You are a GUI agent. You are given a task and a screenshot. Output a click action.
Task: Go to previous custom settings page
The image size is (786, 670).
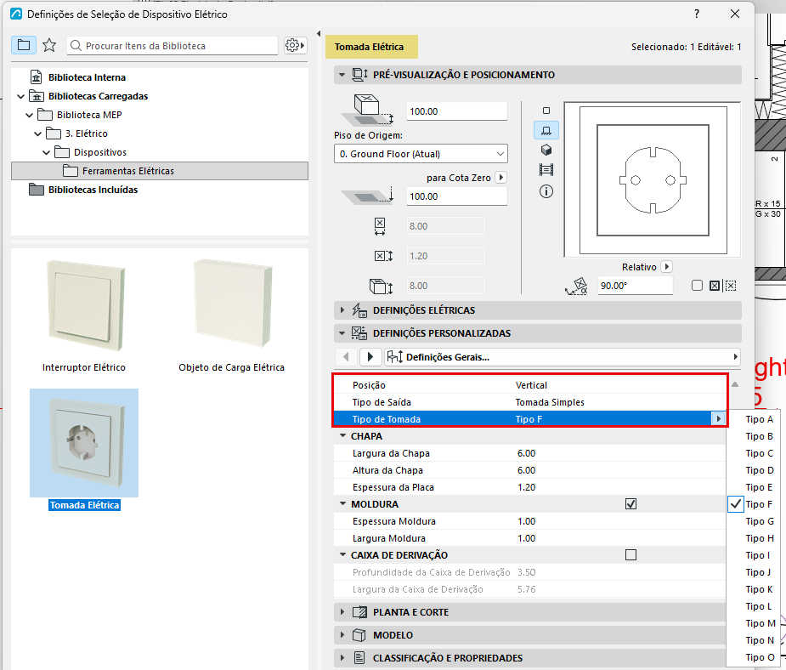[x=346, y=357]
